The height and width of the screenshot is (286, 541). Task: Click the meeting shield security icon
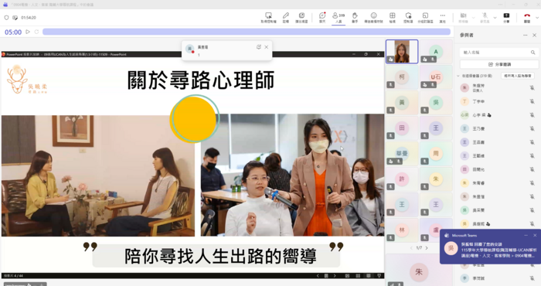click(6, 18)
